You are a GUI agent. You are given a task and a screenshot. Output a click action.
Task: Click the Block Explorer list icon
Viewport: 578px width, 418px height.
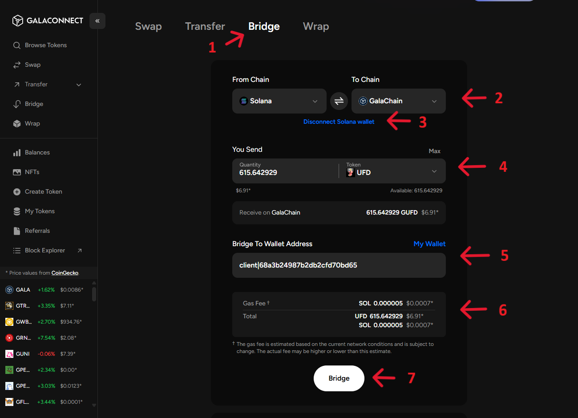click(x=17, y=251)
